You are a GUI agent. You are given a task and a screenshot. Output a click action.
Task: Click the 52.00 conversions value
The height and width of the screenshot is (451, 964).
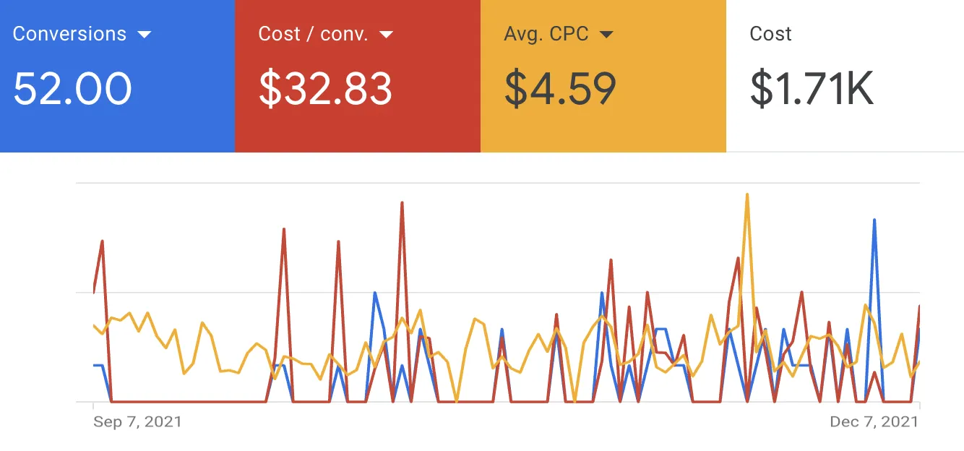coord(73,88)
